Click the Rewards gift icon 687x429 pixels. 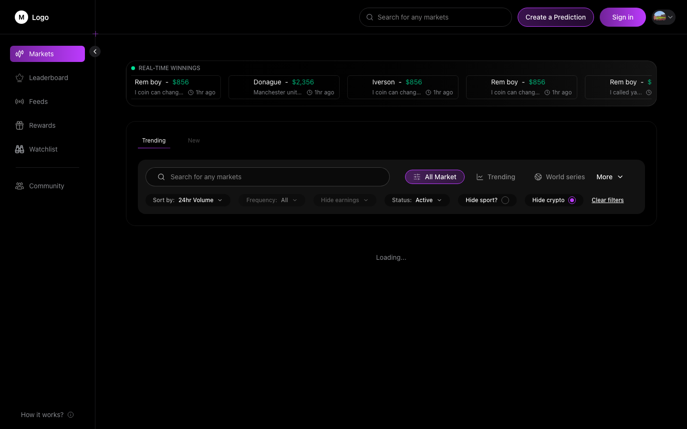20,125
